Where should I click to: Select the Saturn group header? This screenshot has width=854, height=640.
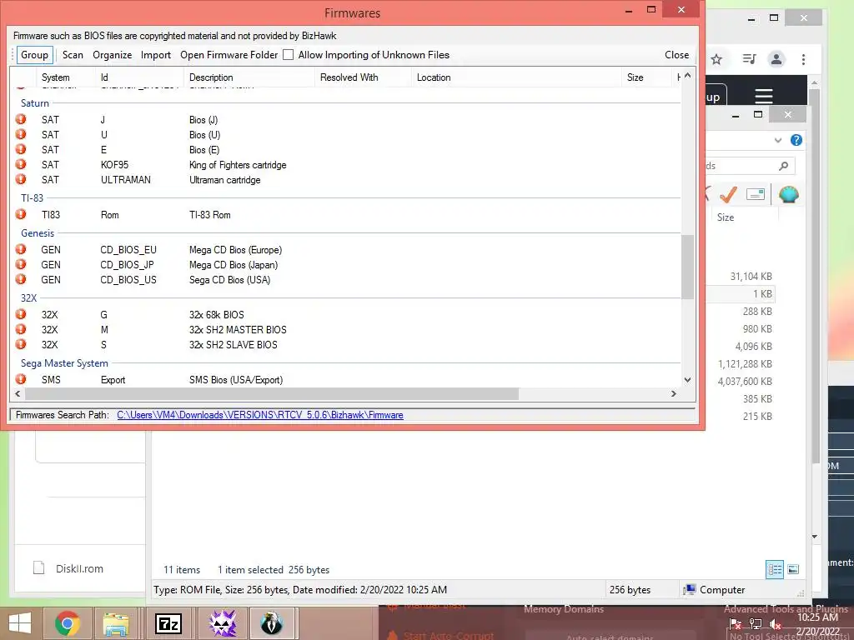35,102
